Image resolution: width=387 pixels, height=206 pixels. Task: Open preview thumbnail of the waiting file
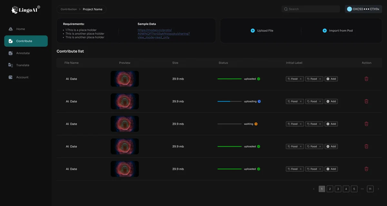click(x=125, y=124)
